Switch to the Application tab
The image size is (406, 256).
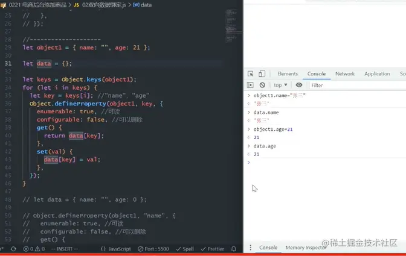[x=377, y=74]
